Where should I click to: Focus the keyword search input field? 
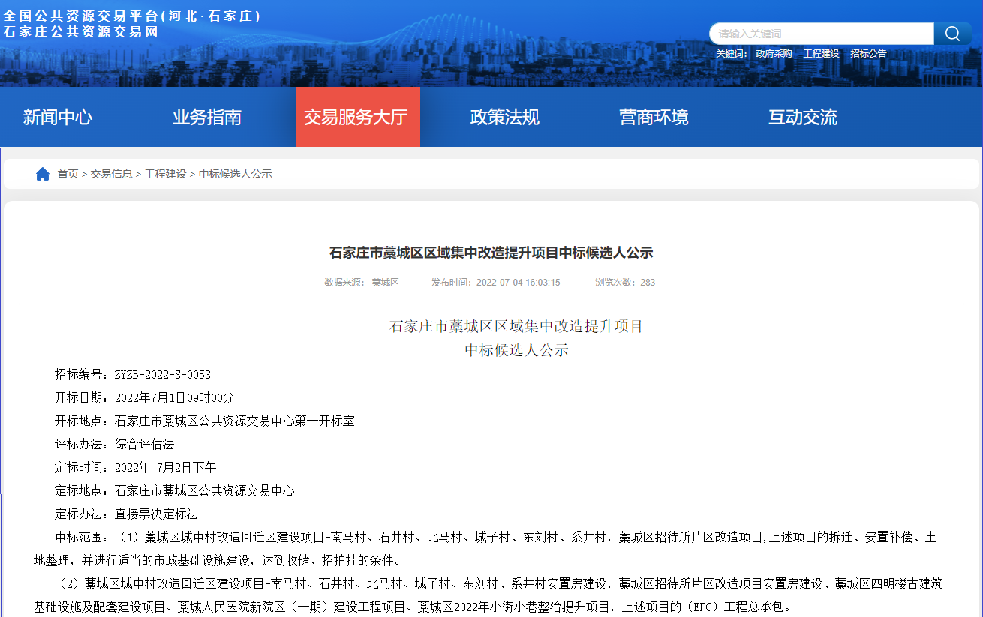[821, 34]
